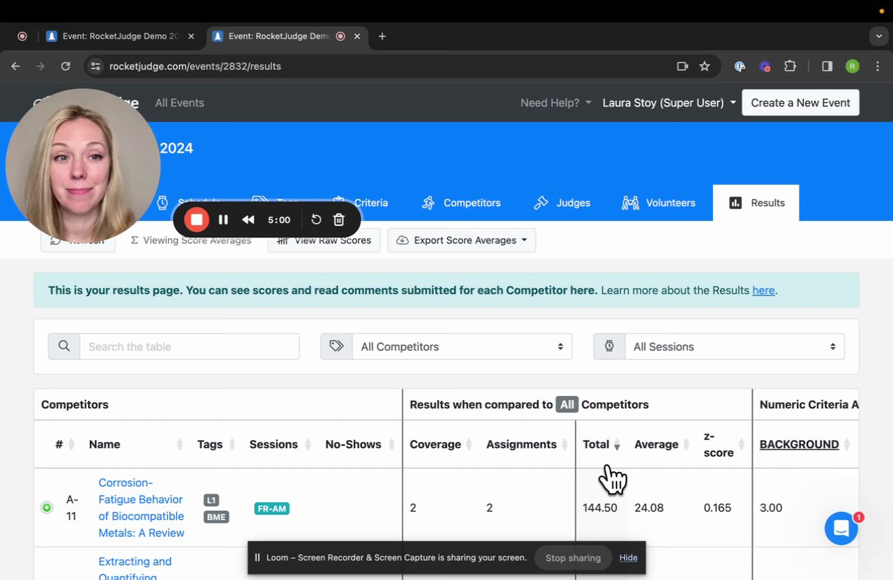Hide the Loom screen sharing bar
Image resolution: width=893 pixels, height=580 pixels.
(629, 558)
